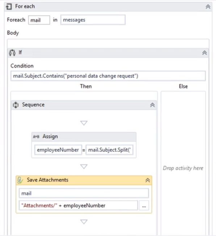Edit the mail.Subject.Contains condition field

(108, 76)
